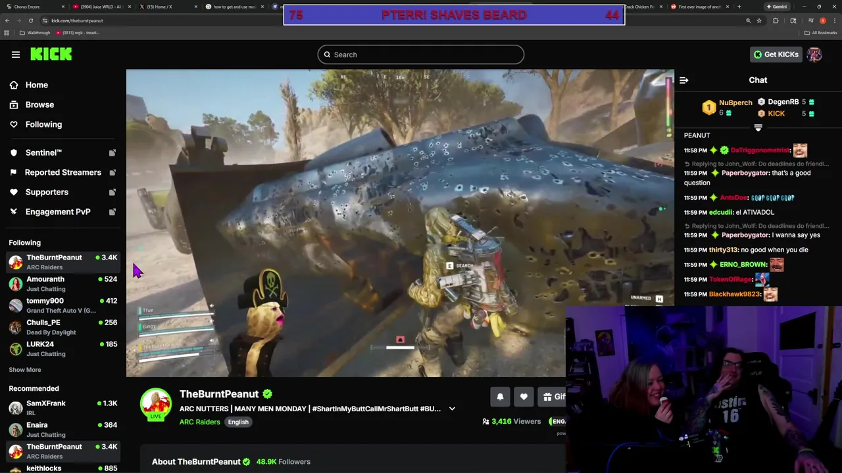Click TheBurntPeanut channel avatar with LIVE badge
Image resolution: width=842 pixels, height=473 pixels.
[x=156, y=405]
